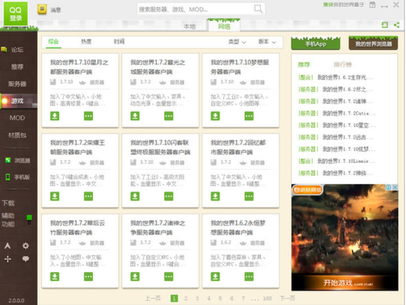Click the 手机App button

coord(315,44)
